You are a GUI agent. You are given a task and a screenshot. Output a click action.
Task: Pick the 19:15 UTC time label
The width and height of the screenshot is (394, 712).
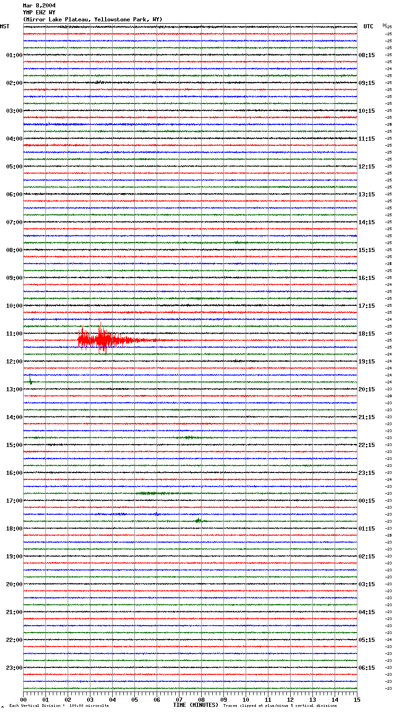click(x=367, y=362)
